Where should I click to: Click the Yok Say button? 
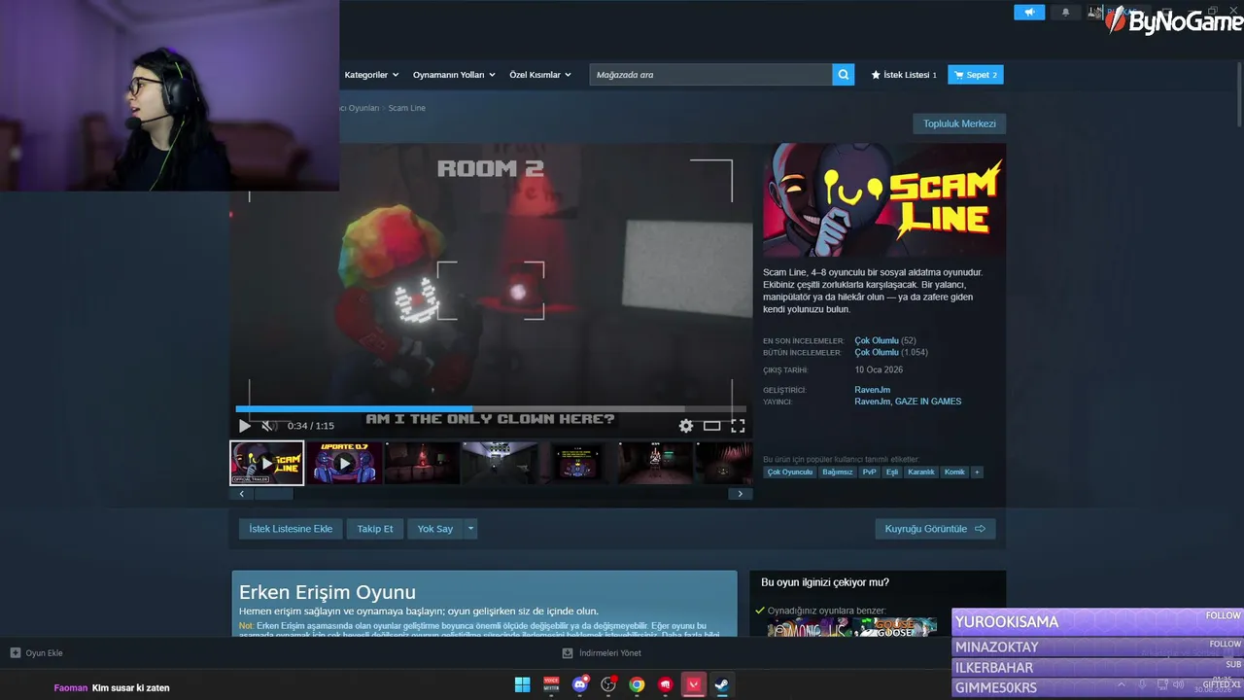(435, 529)
